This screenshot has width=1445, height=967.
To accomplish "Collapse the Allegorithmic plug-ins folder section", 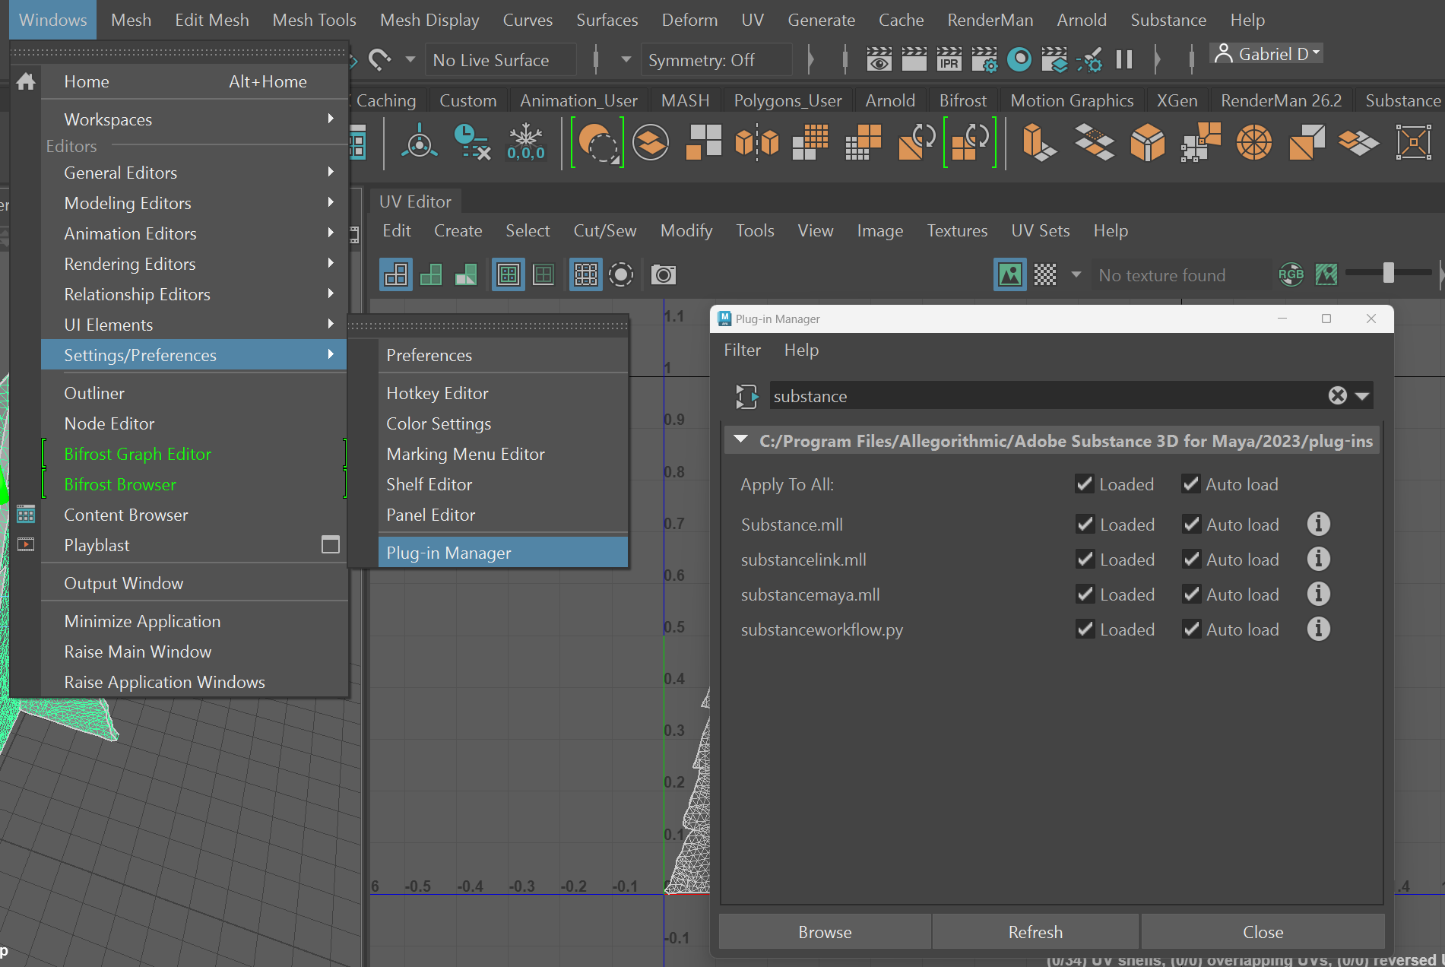I will [740, 440].
